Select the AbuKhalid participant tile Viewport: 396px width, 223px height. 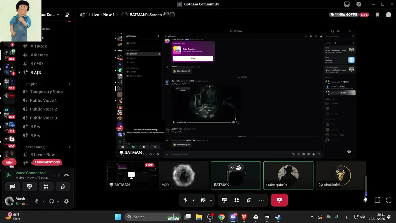340,175
